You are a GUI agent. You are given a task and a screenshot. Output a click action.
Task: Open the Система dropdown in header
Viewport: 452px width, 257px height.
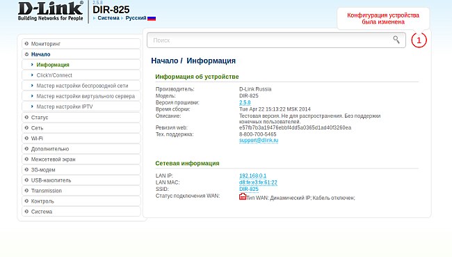(x=108, y=18)
